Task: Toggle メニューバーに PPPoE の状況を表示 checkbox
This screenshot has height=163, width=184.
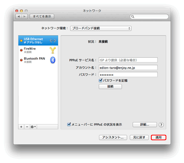Action: (69, 124)
